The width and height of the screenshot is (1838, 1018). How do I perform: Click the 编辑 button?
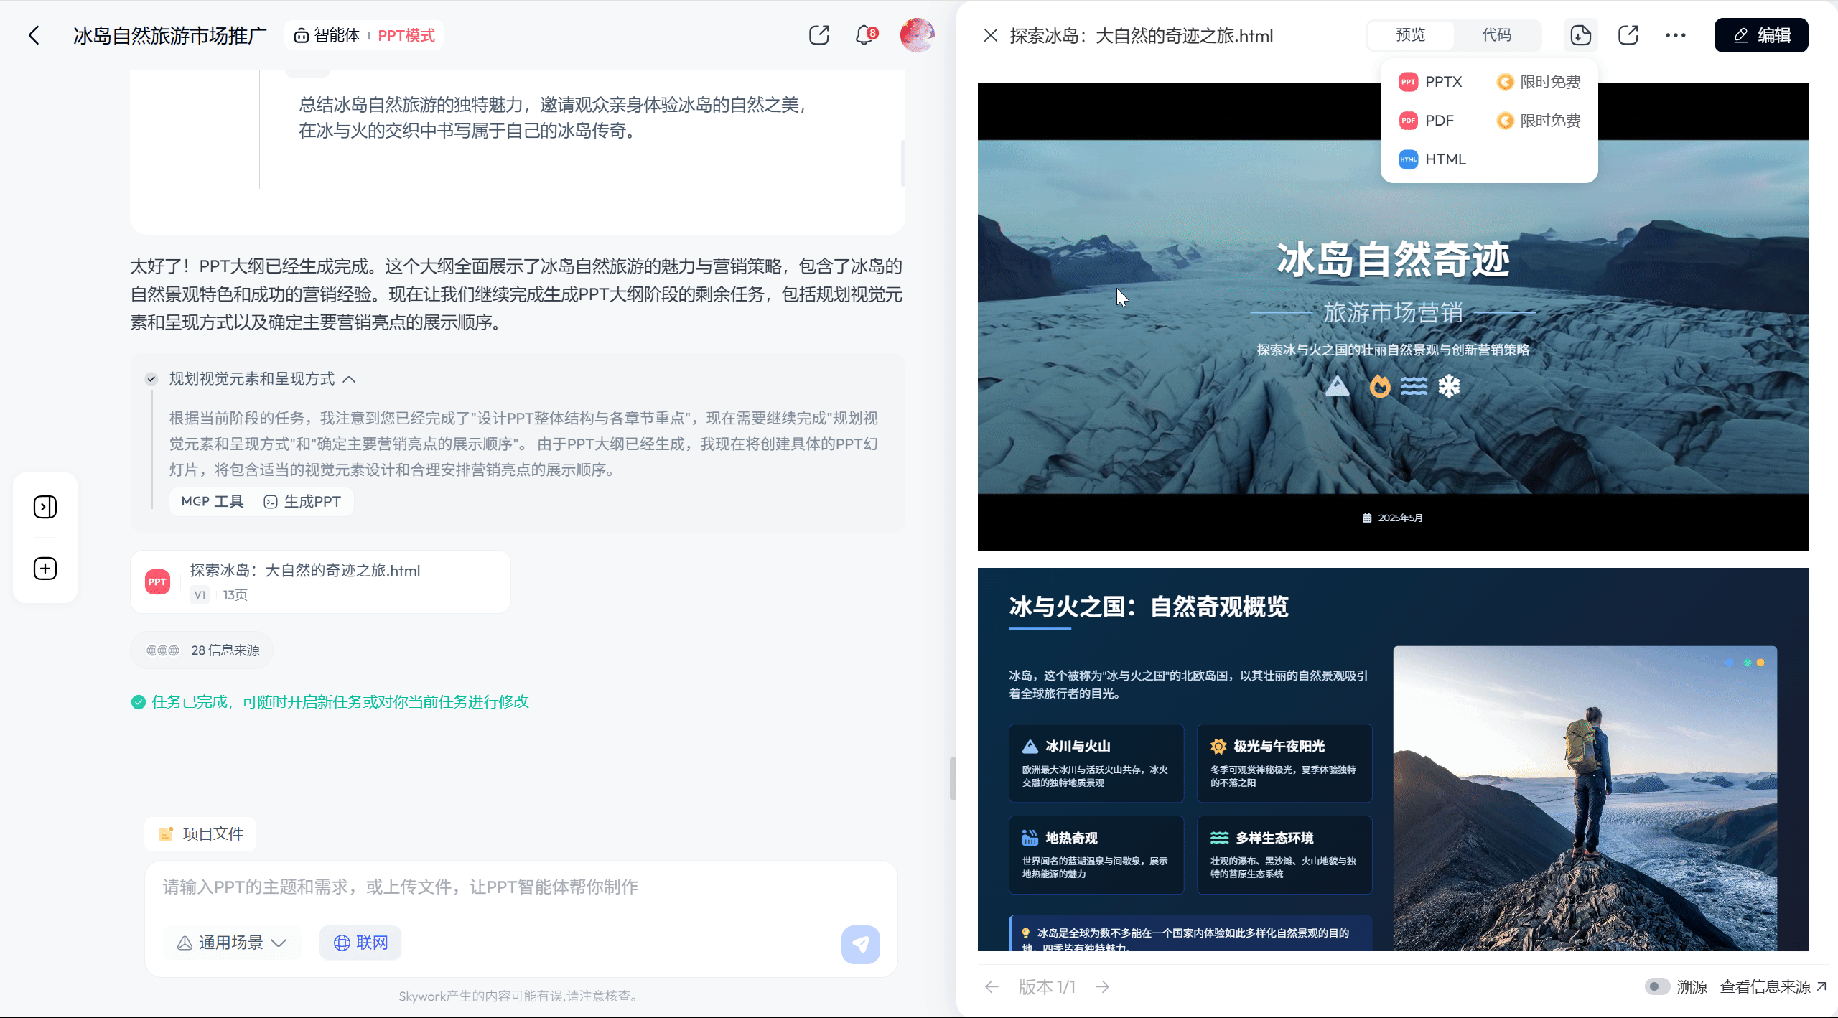click(1760, 34)
